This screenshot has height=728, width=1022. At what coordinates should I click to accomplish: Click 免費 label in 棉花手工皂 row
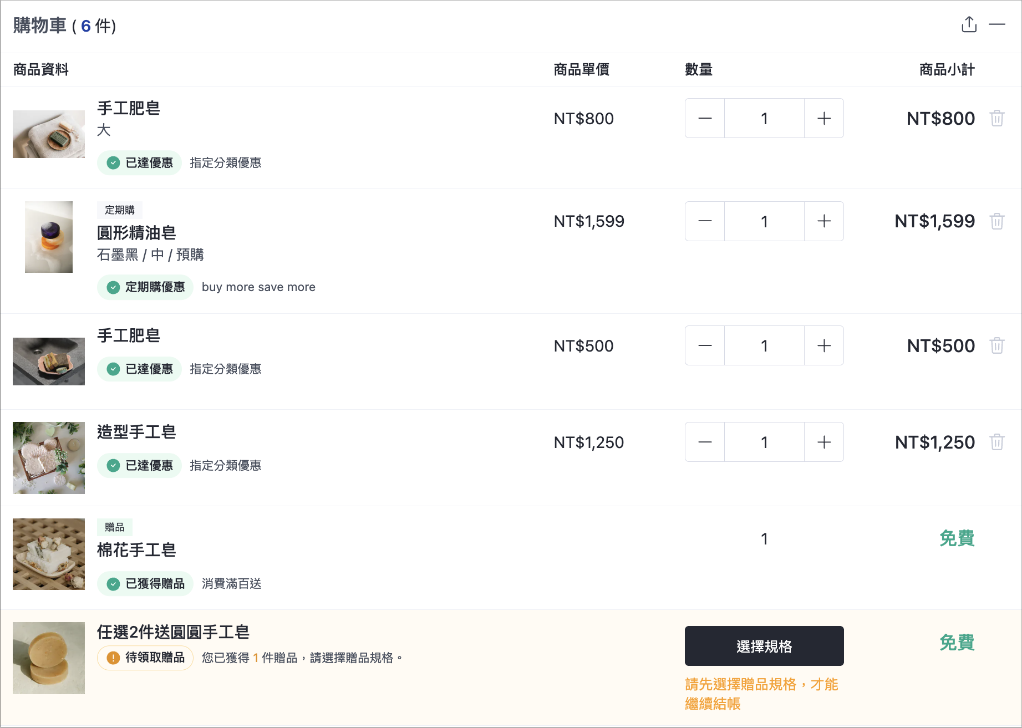click(957, 538)
